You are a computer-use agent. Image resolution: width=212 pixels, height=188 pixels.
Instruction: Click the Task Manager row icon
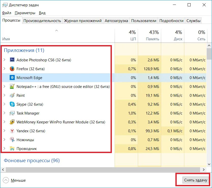pos(12,113)
